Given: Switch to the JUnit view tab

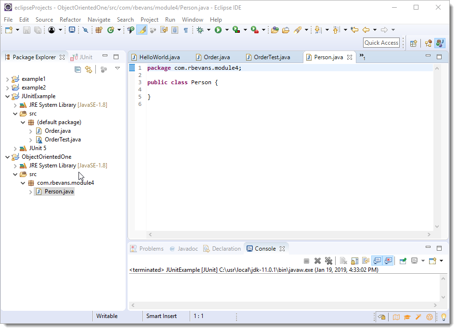Looking at the screenshot, I should tap(81, 57).
